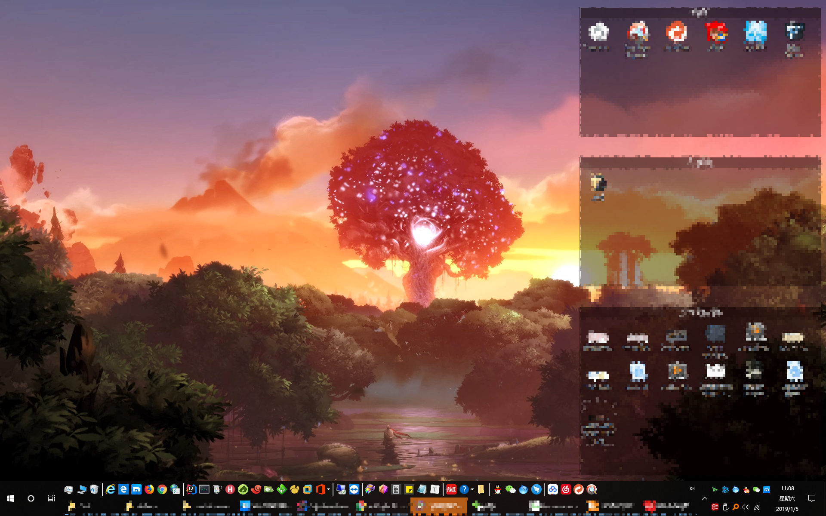Screen dimensions: 826x516
Task: Open the volume speaker control in tray
Action: 746,507
